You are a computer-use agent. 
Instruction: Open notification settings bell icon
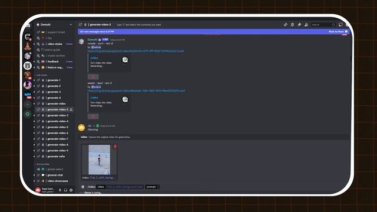pyautogui.click(x=292, y=25)
